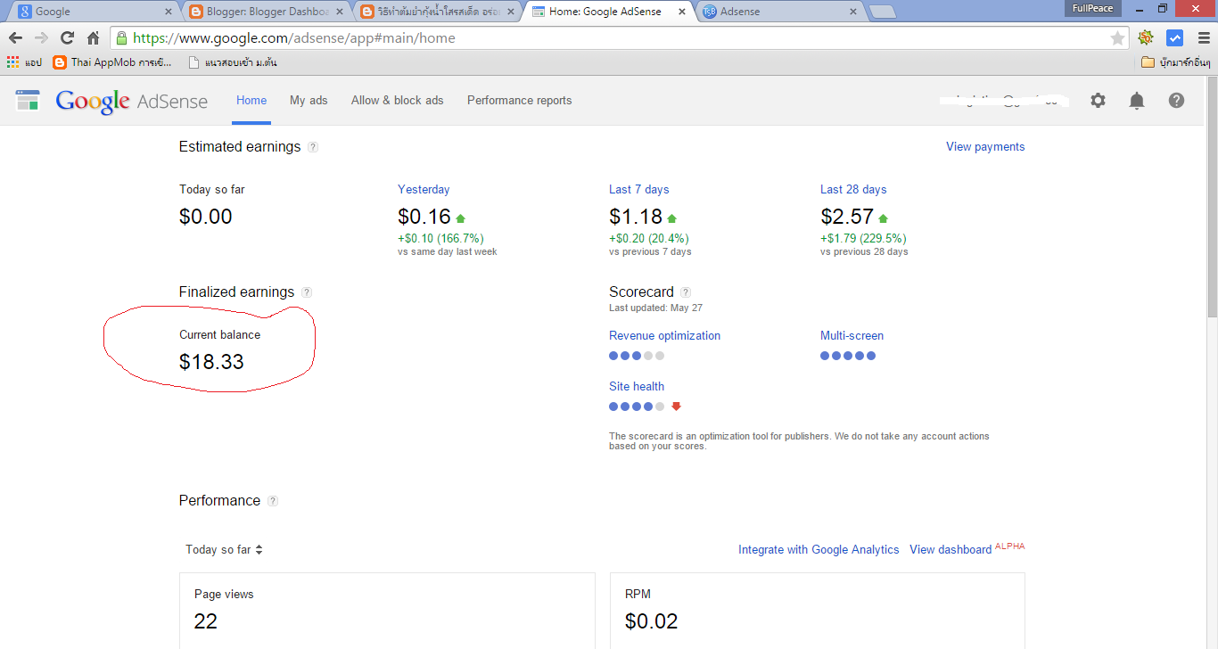This screenshot has width=1218, height=649.
Task: Reload the page with refresh icon
Action: pos(67,38)
